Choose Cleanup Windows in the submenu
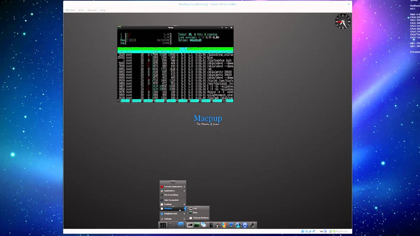This screenshot has height=236, width=420. pos(198,218)
